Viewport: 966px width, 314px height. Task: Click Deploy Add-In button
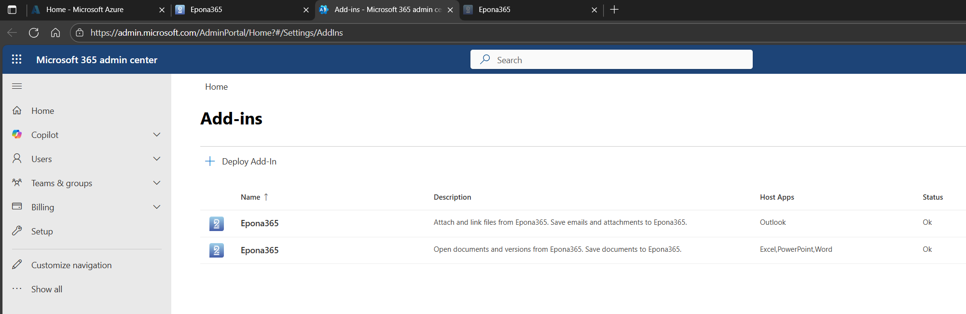coord(241,162)
